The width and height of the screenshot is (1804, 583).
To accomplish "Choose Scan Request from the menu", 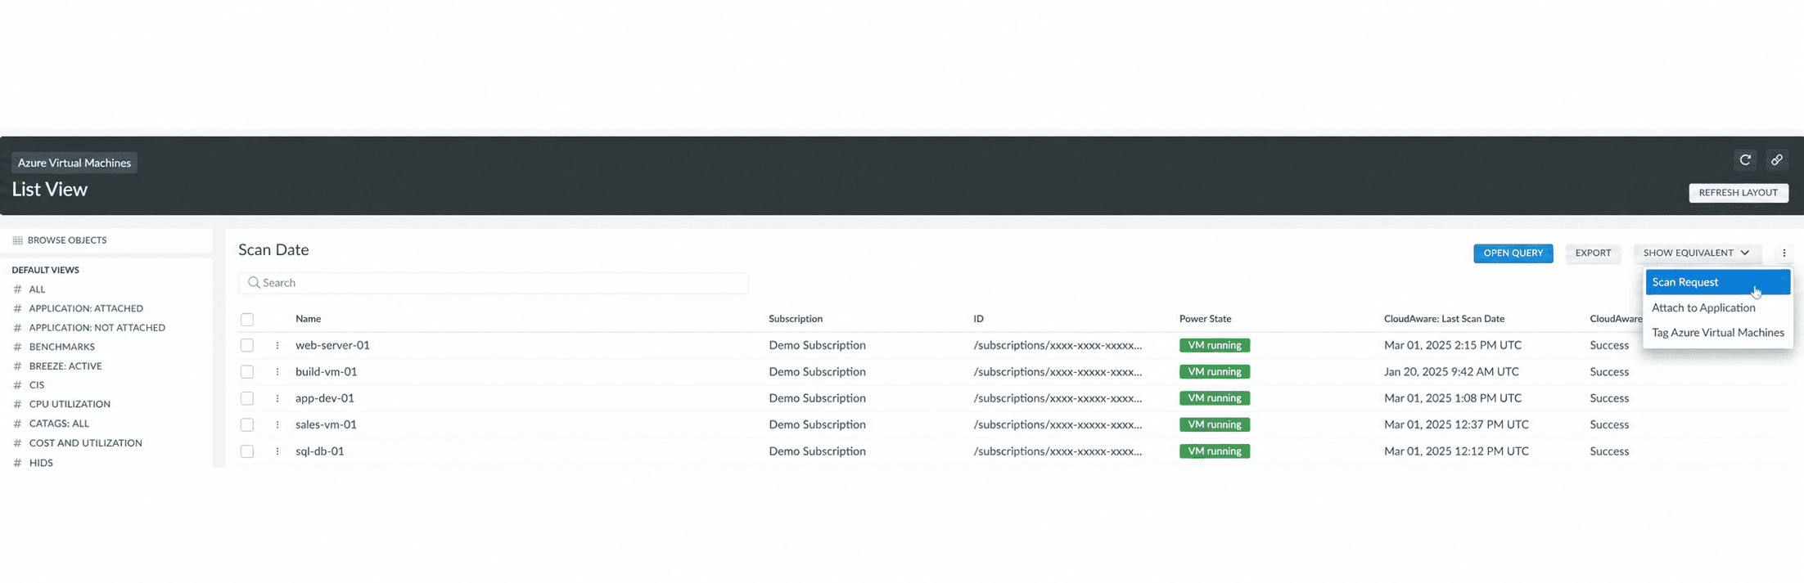I will coord(1717,282).
